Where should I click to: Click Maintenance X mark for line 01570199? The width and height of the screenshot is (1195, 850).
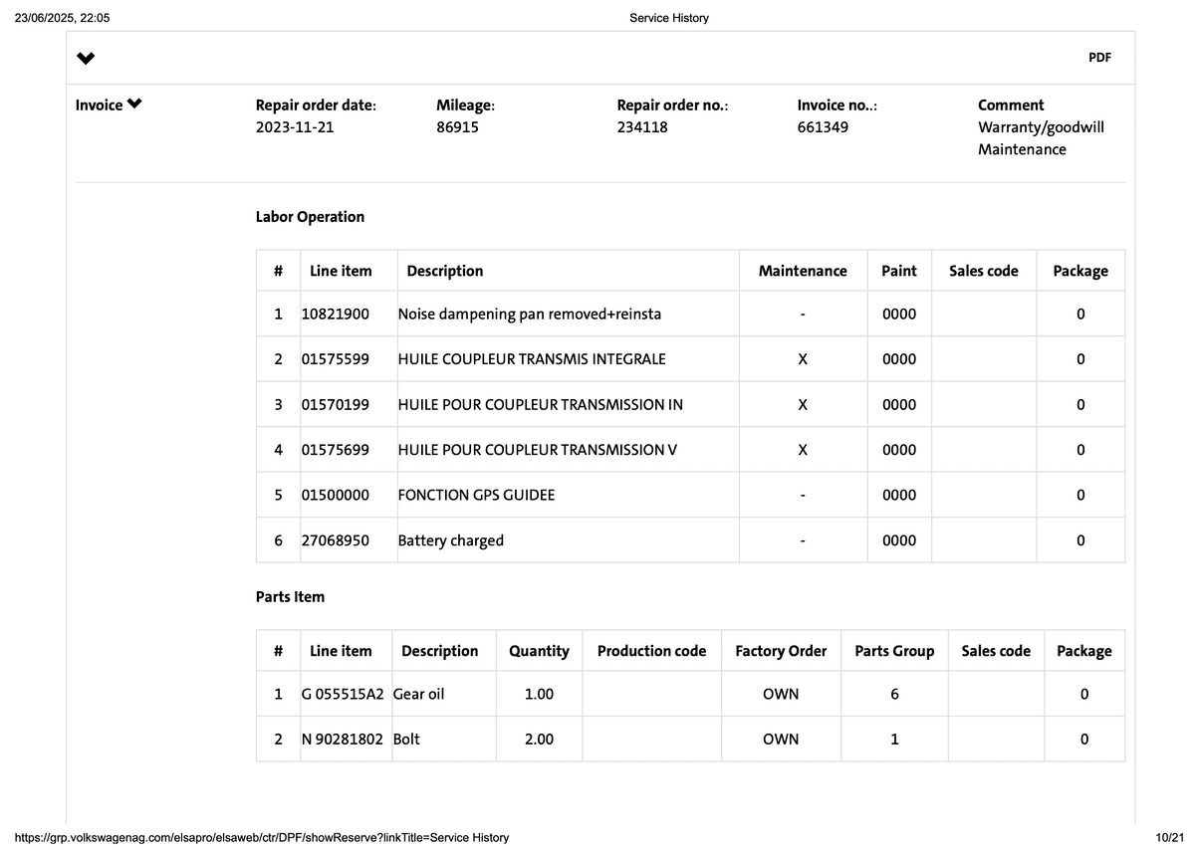click(803, 405)
